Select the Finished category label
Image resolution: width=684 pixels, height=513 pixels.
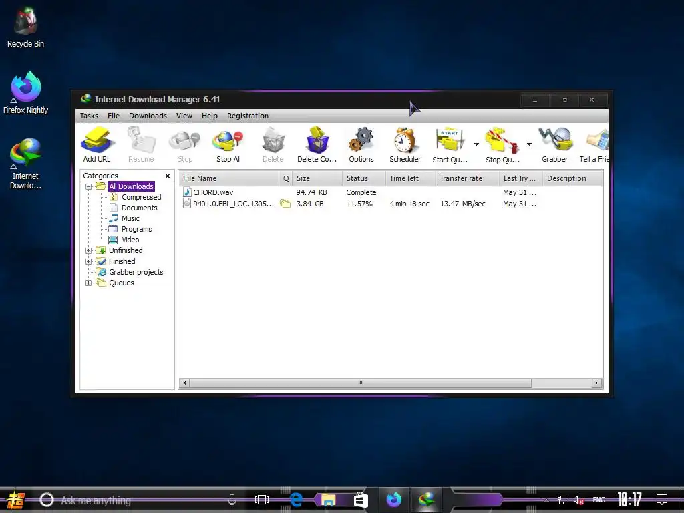[122, 261]
